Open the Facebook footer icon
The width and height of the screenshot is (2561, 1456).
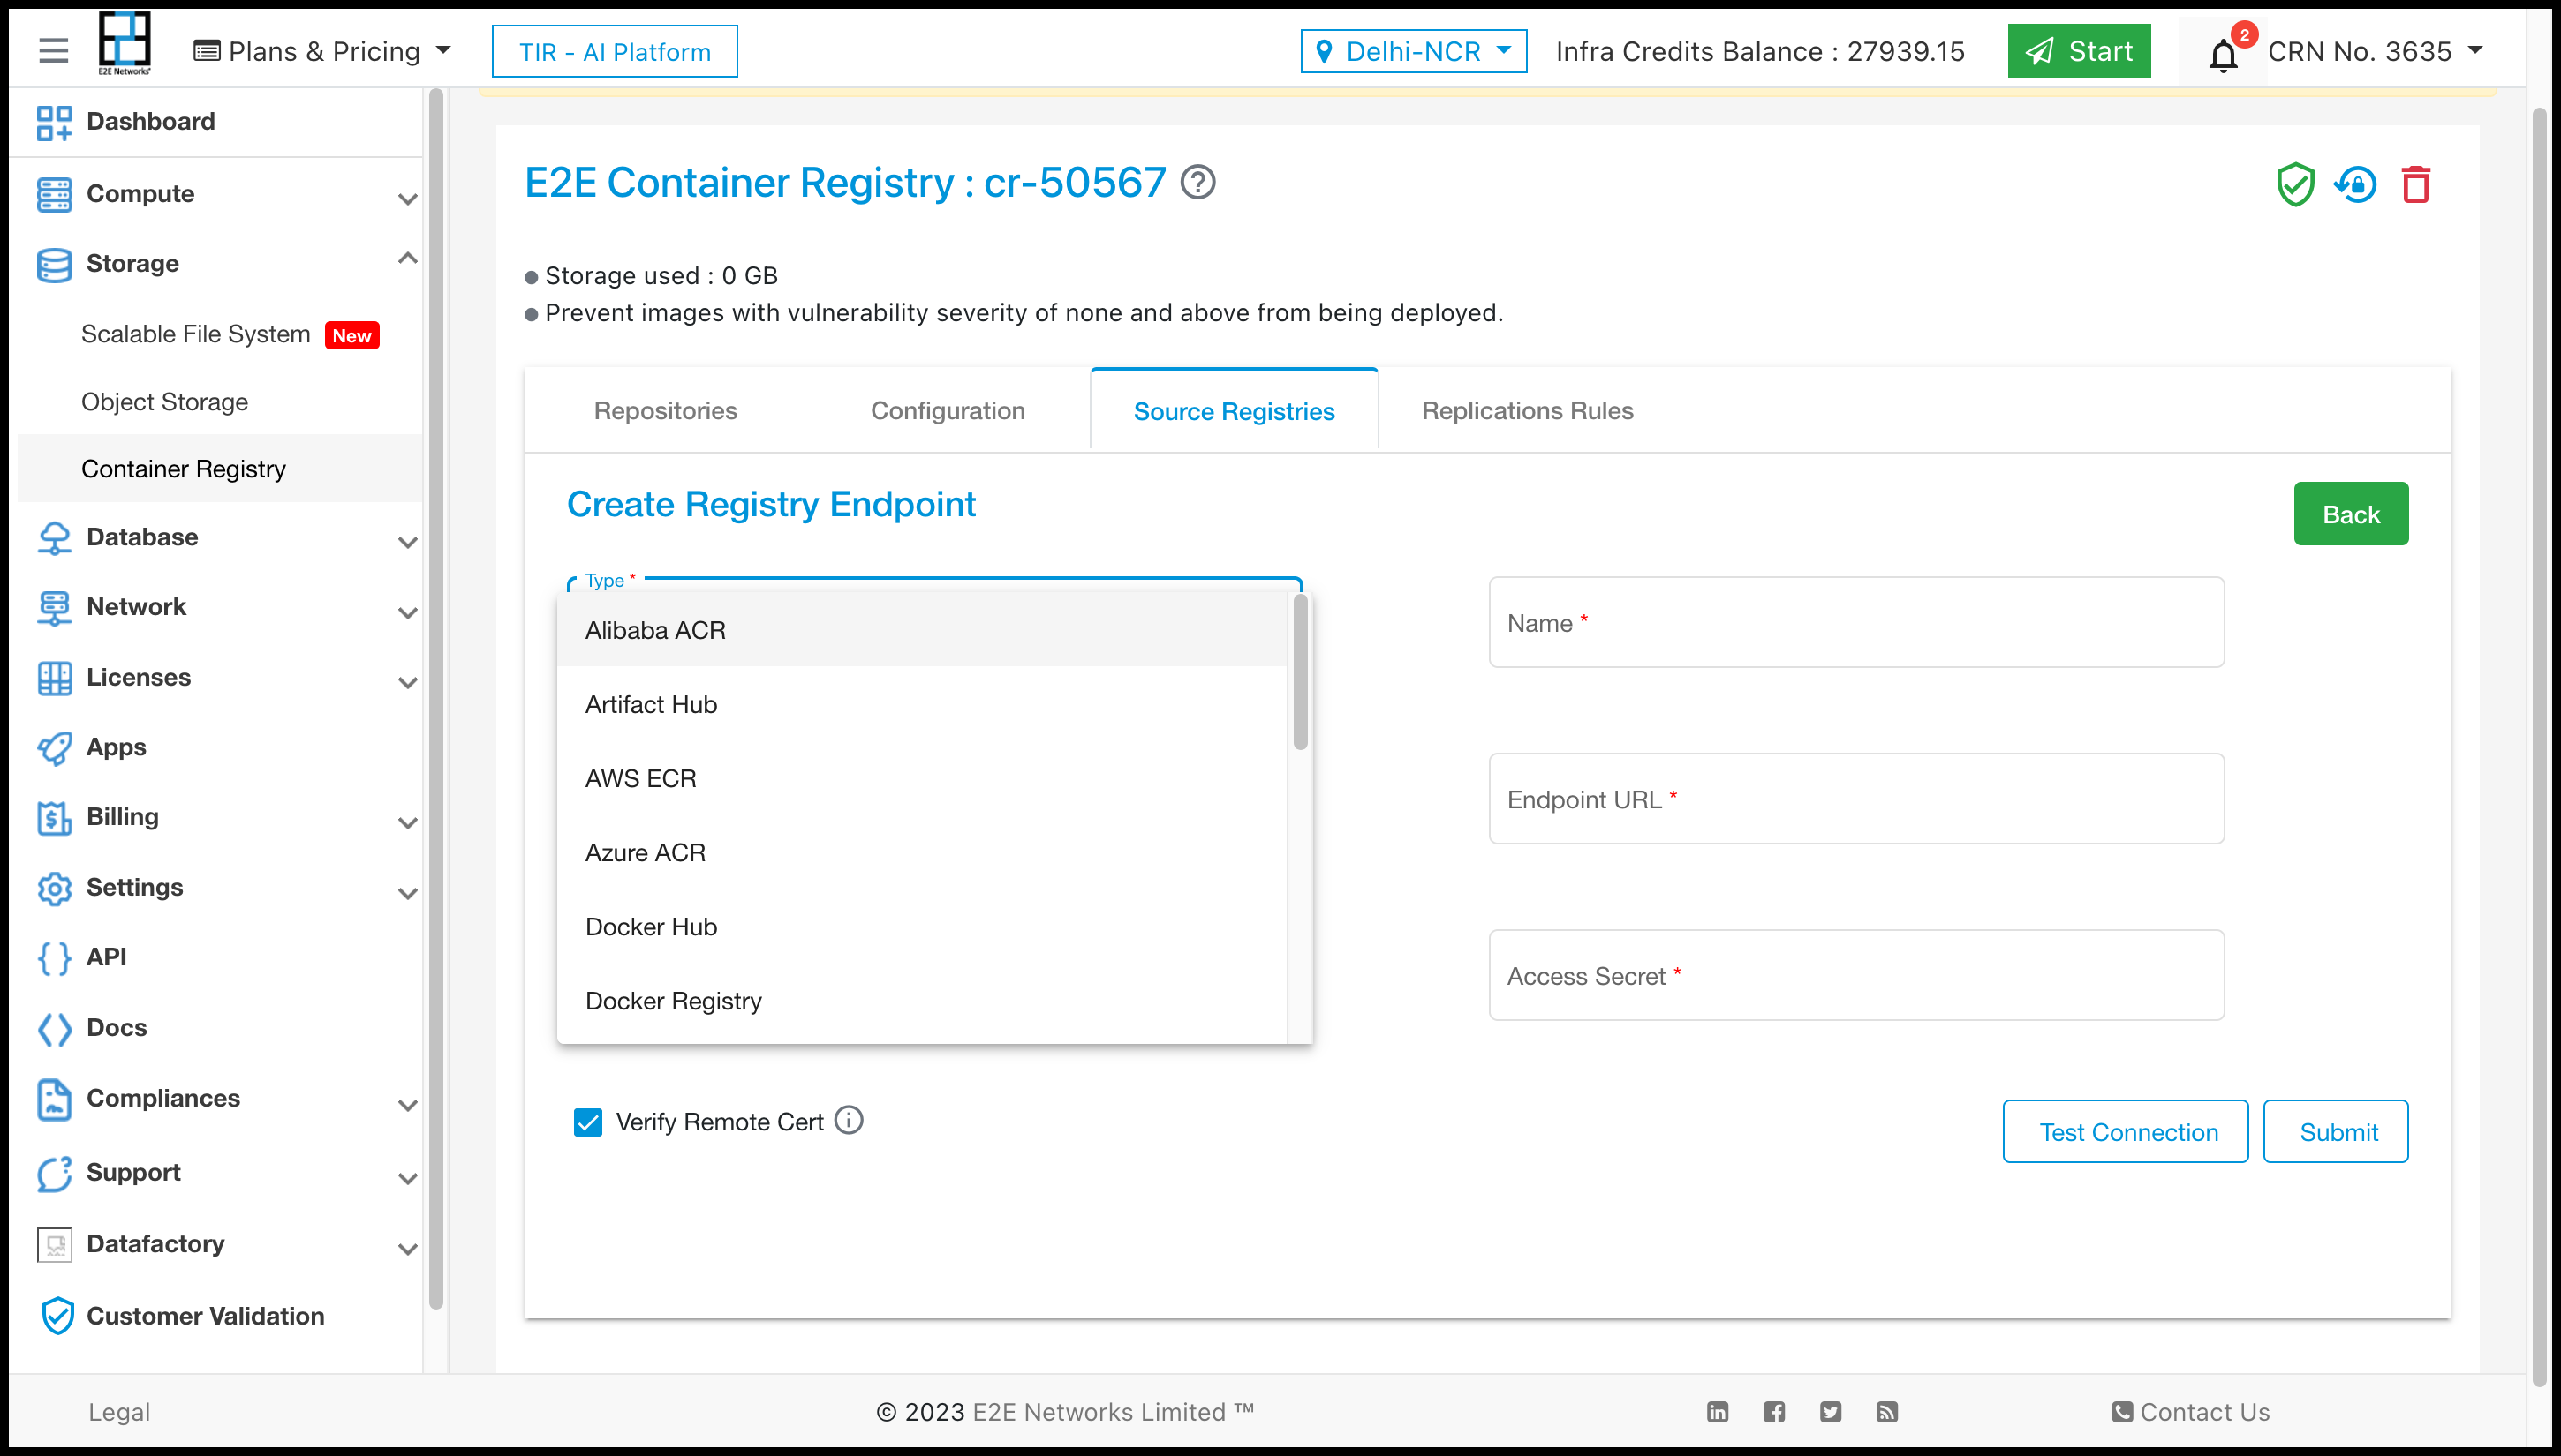click(x=1774, y=1412)
